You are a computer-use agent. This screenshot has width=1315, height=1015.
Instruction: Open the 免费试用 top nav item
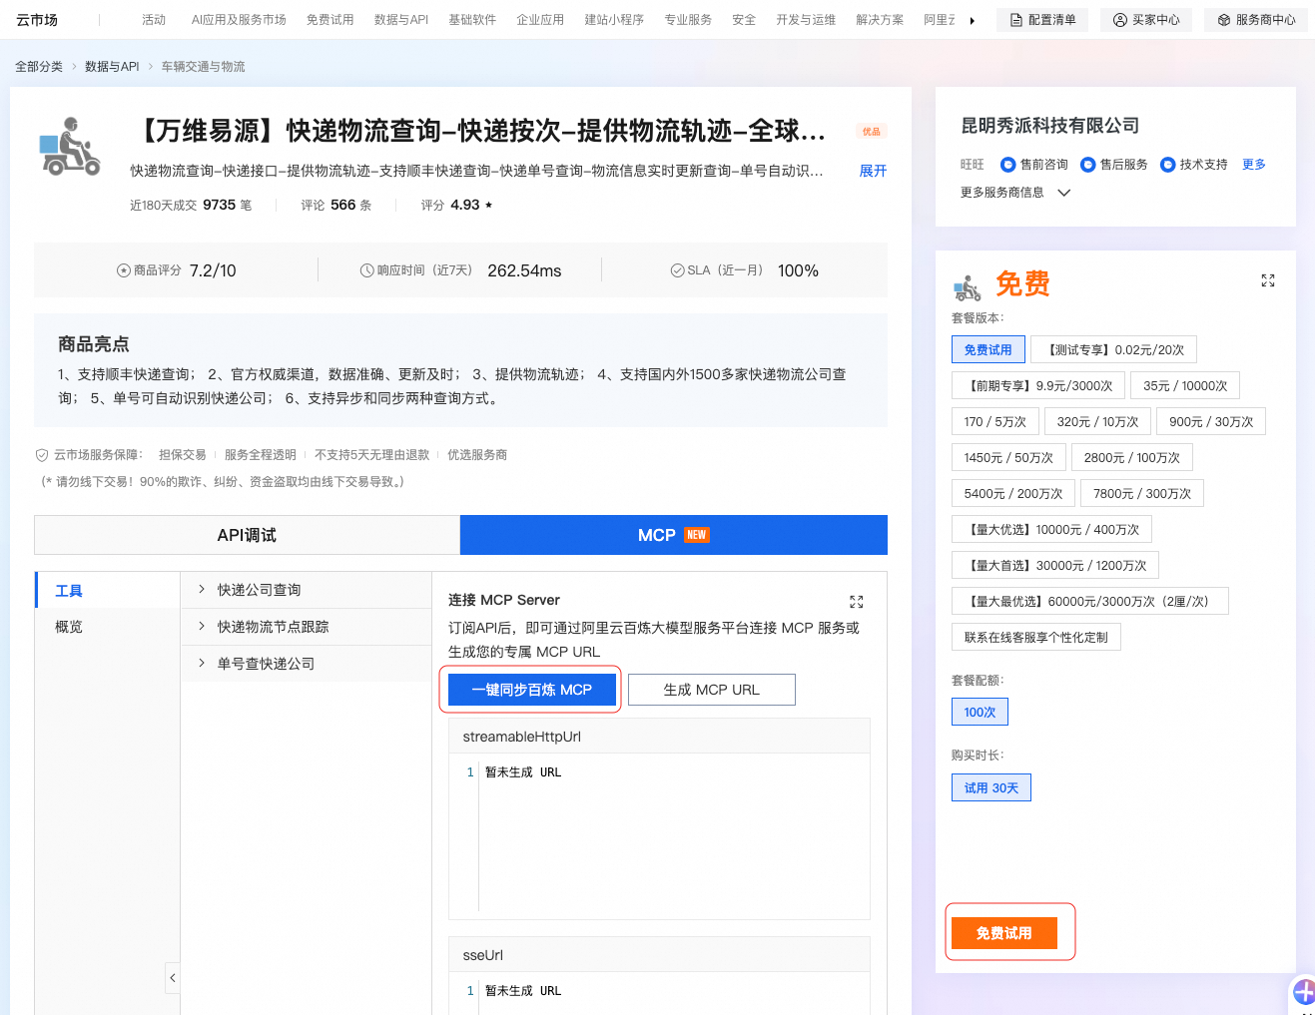click(329, 20)
